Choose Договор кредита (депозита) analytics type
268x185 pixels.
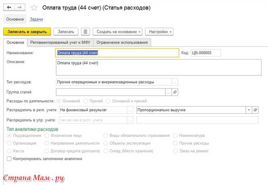[x=47, y=151]
